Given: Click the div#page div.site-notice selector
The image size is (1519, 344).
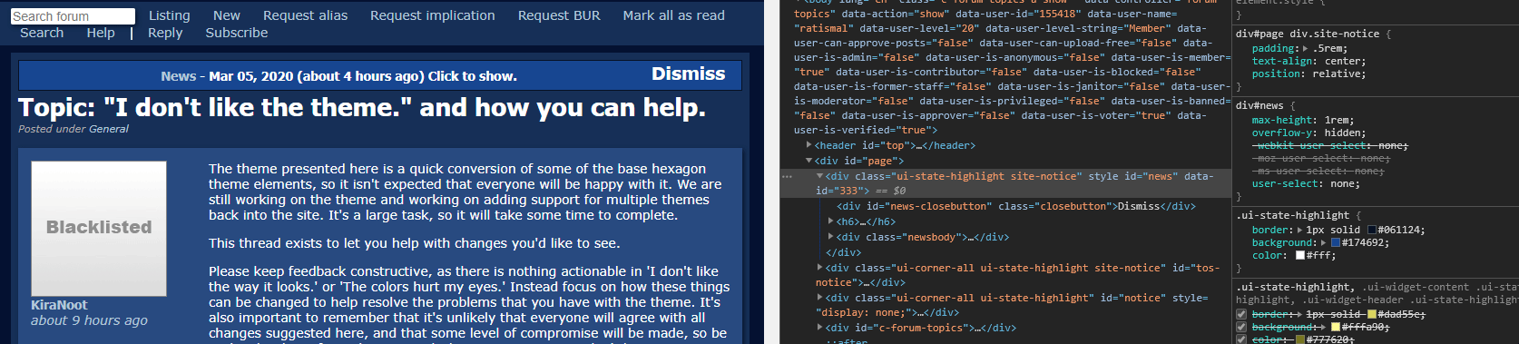Looking at the screenshot, I should [x=1308, y=34].
